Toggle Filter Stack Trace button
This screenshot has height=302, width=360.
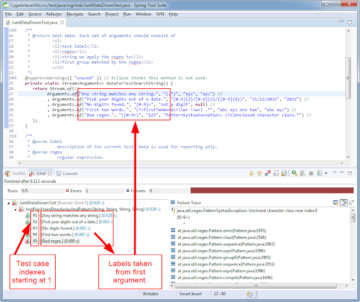[x=344, y=202]
